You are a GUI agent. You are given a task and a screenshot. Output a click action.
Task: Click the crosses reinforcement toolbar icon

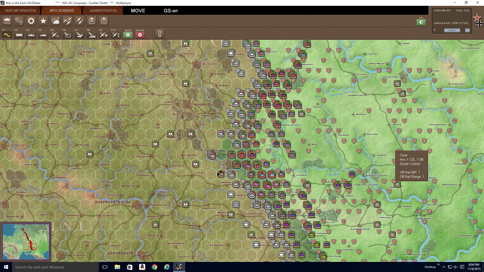pyautogui.click(x=19, y=21)
